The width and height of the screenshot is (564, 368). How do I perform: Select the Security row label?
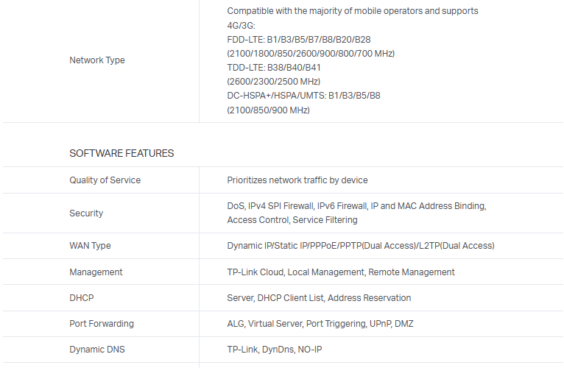(x=86, y=213)
